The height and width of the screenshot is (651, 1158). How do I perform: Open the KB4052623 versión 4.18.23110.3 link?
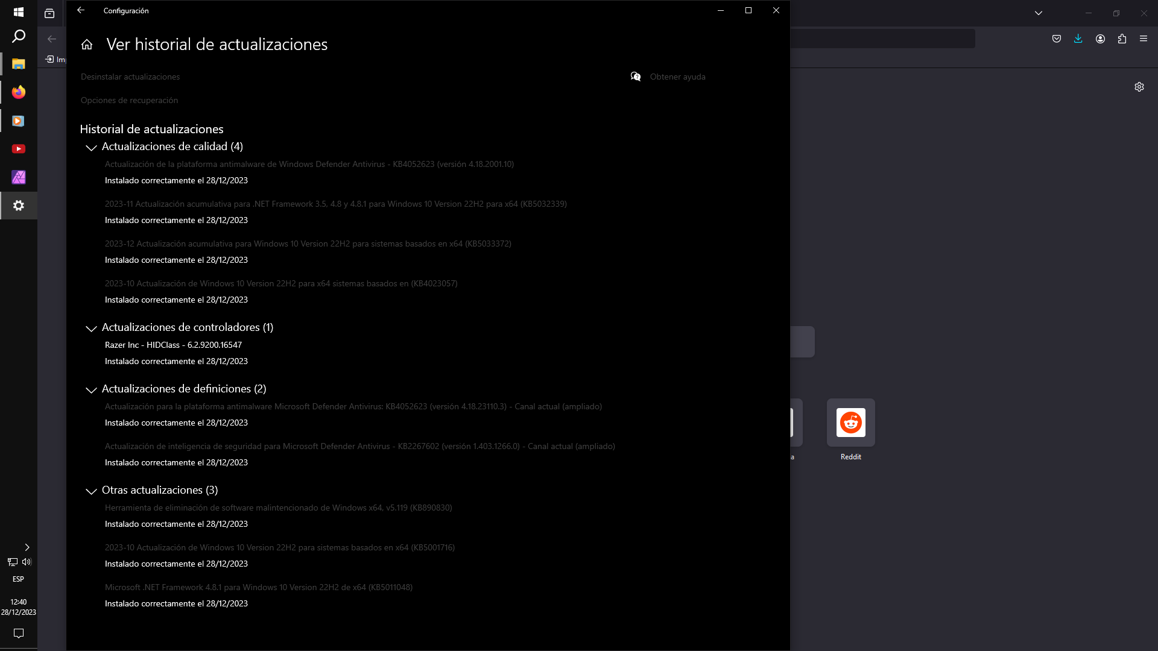tap(353, 406)
